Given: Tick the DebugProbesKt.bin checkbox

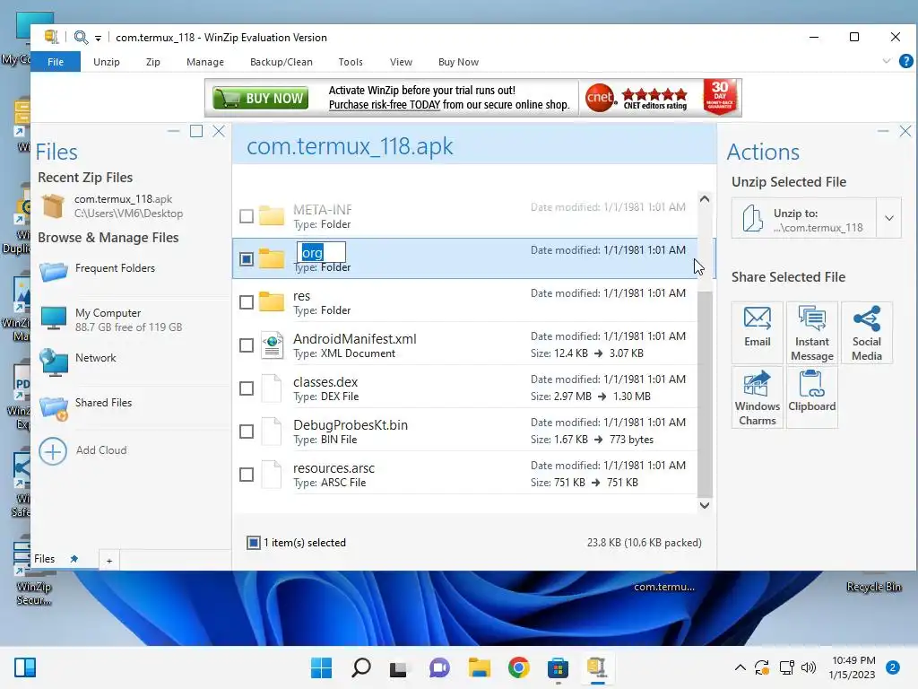Looking at the screenshot, I should point(247,432).
